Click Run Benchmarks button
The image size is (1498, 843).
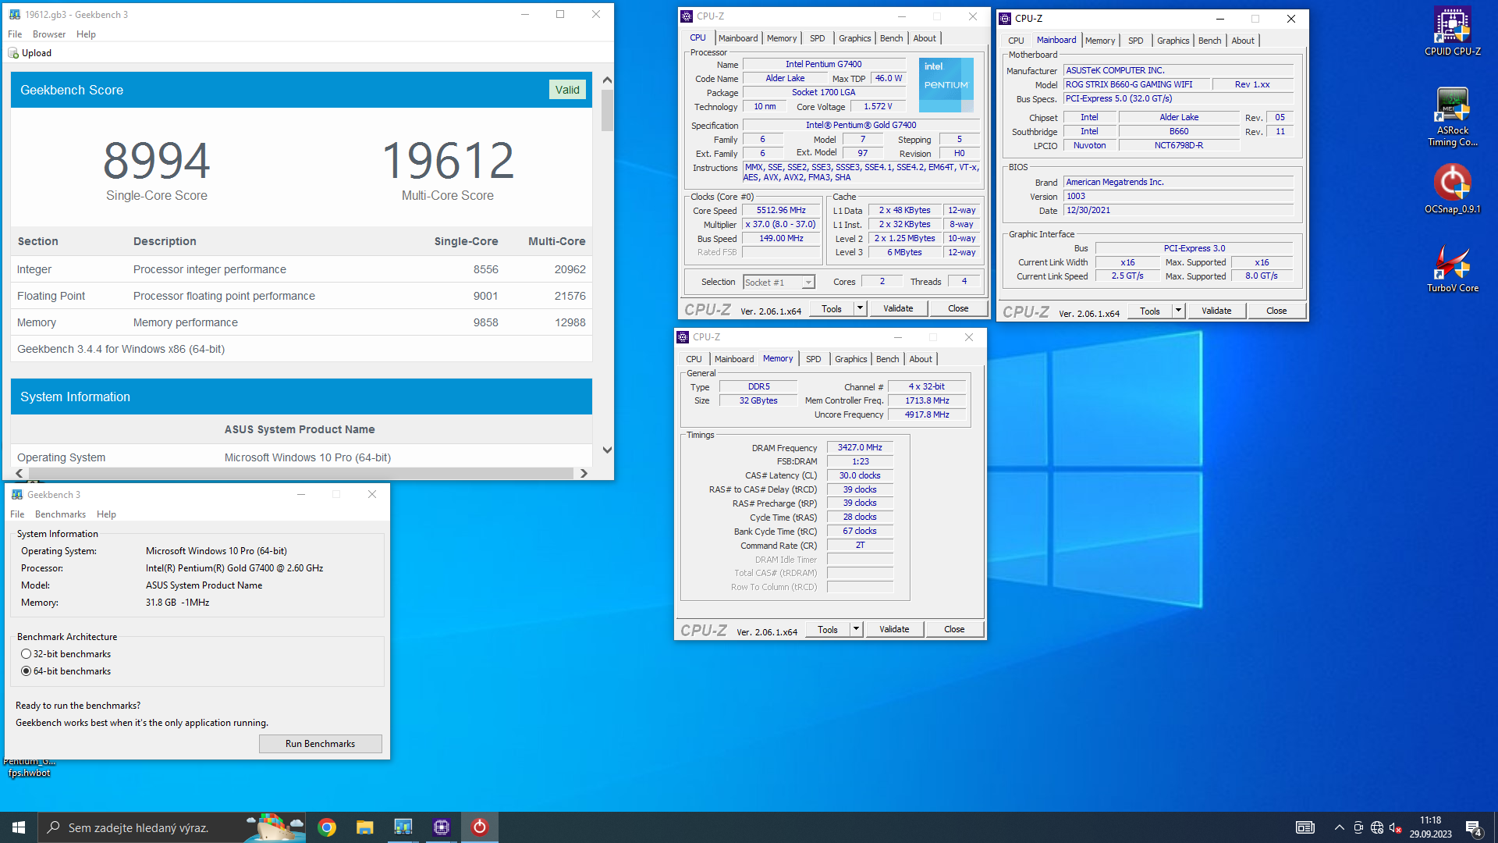(320, 744)
